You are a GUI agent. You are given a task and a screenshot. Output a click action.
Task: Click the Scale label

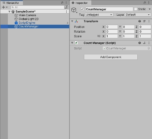[x=78, y=36]
